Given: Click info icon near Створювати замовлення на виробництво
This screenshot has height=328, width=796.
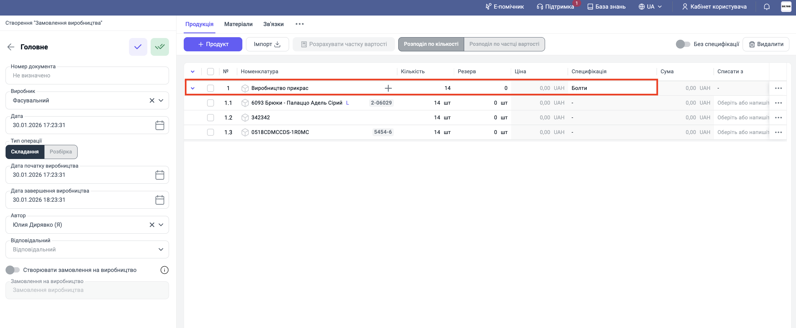Looking at the screenshot, I should coord(164,270).
